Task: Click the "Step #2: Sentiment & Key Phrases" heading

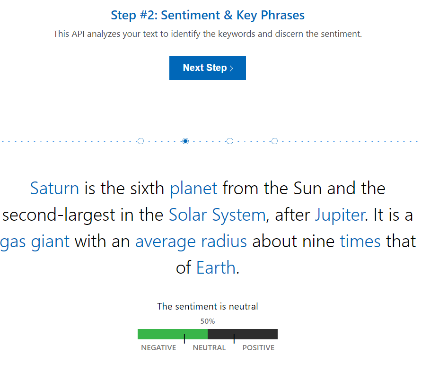Action: (x=208, y=15)
